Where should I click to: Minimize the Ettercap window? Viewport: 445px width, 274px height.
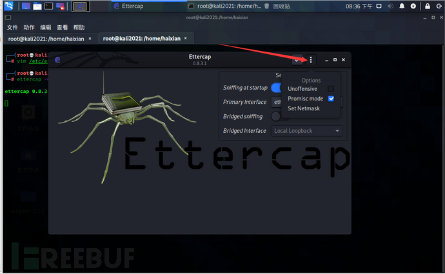tap(326, 60)
